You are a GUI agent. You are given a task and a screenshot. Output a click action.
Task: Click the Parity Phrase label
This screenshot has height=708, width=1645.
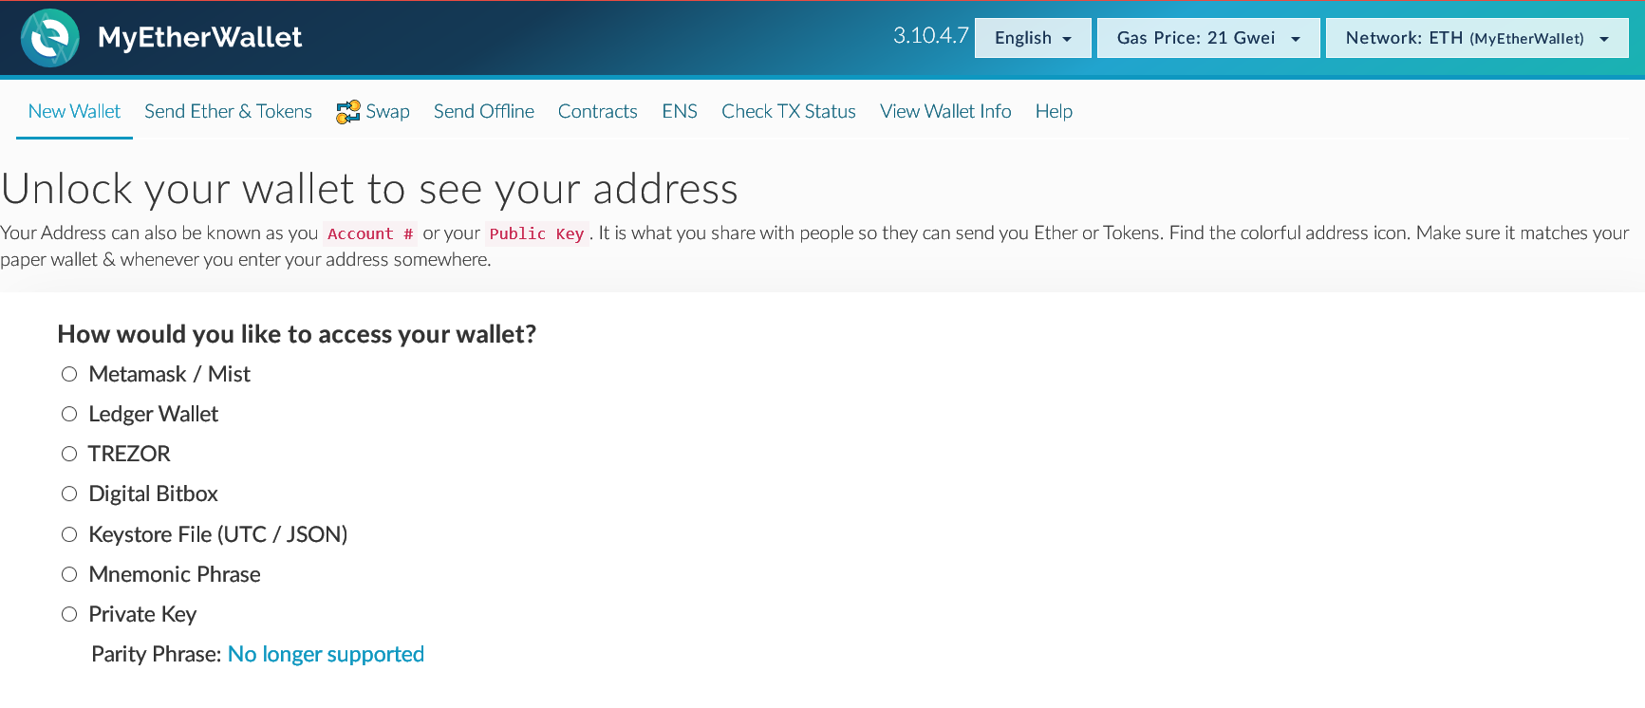tap(157, 654)
